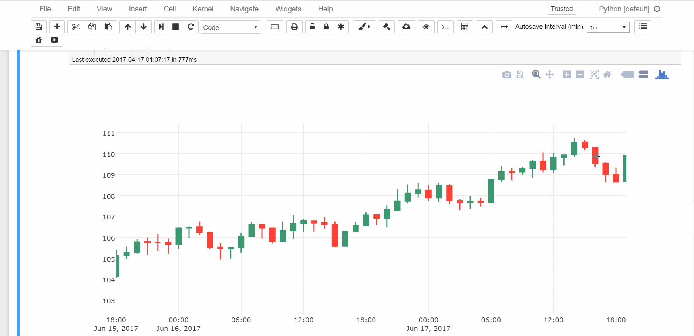
Task: Show closest data on hover tag
Action: [x=627, y=75]
